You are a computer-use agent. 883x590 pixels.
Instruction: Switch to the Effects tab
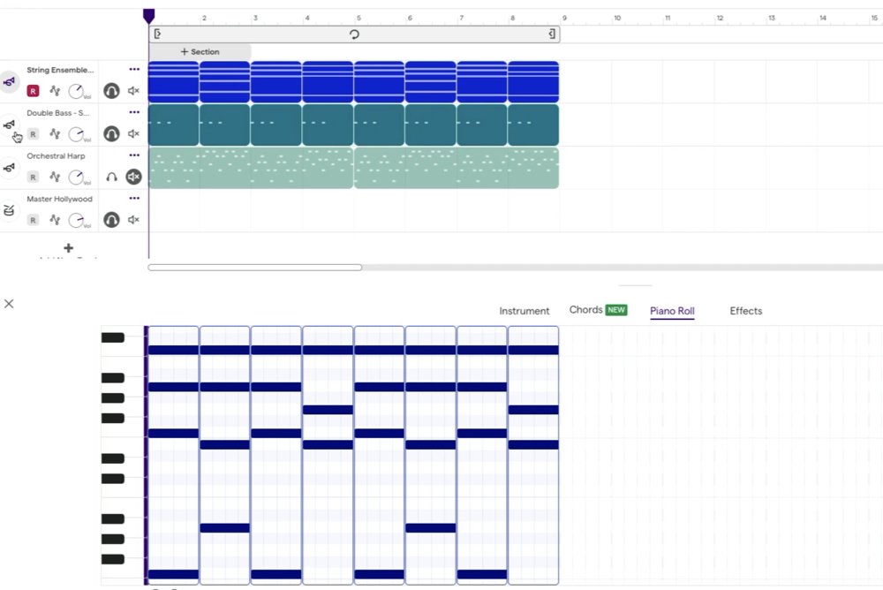tap(746, 311)
